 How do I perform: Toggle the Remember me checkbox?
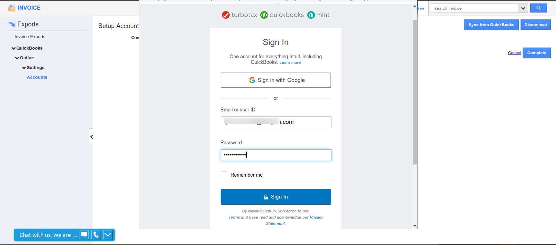point(224,175)
